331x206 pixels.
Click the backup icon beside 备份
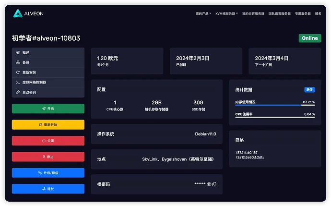click(x=18, y=62)
